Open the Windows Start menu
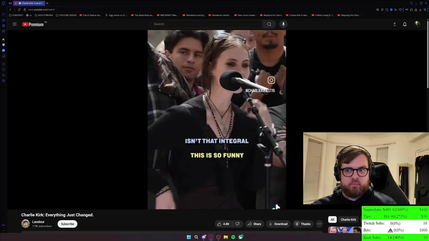This screenshot has height=241, width=429. 189,237
